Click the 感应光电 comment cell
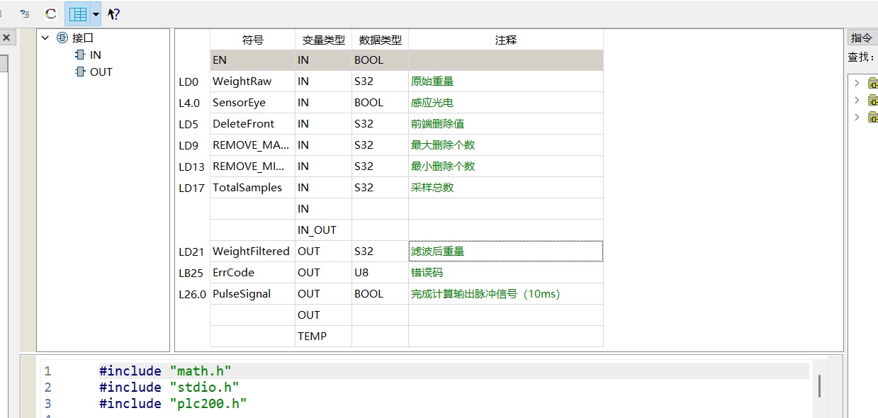This screenshot has width=878, height=418. pyautogui.click(x=506, y=103)
